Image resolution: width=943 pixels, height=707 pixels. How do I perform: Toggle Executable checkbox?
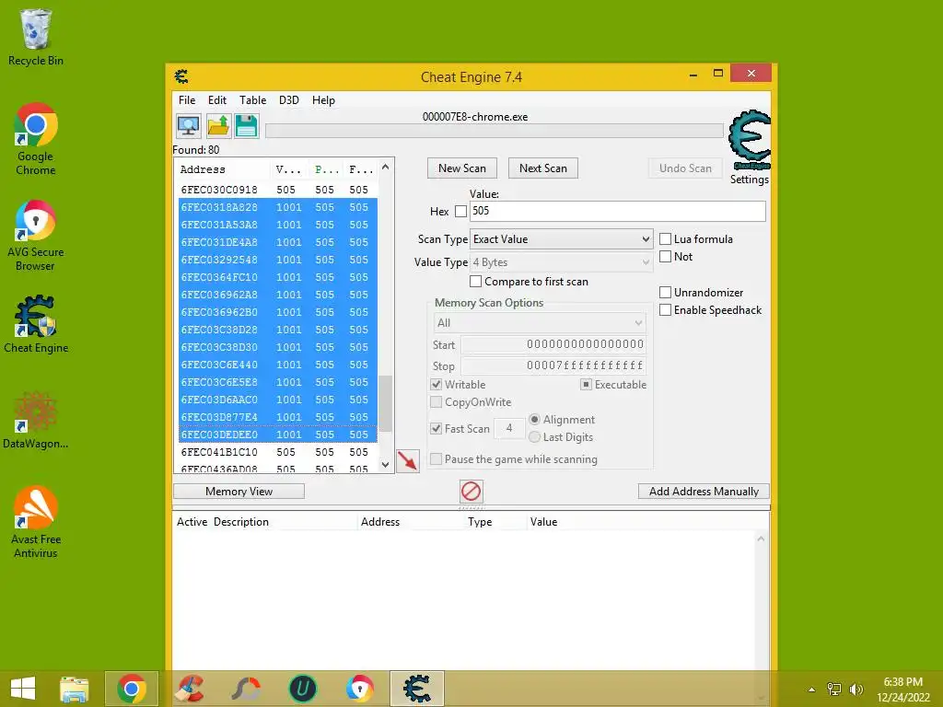[x=586, y=384]
